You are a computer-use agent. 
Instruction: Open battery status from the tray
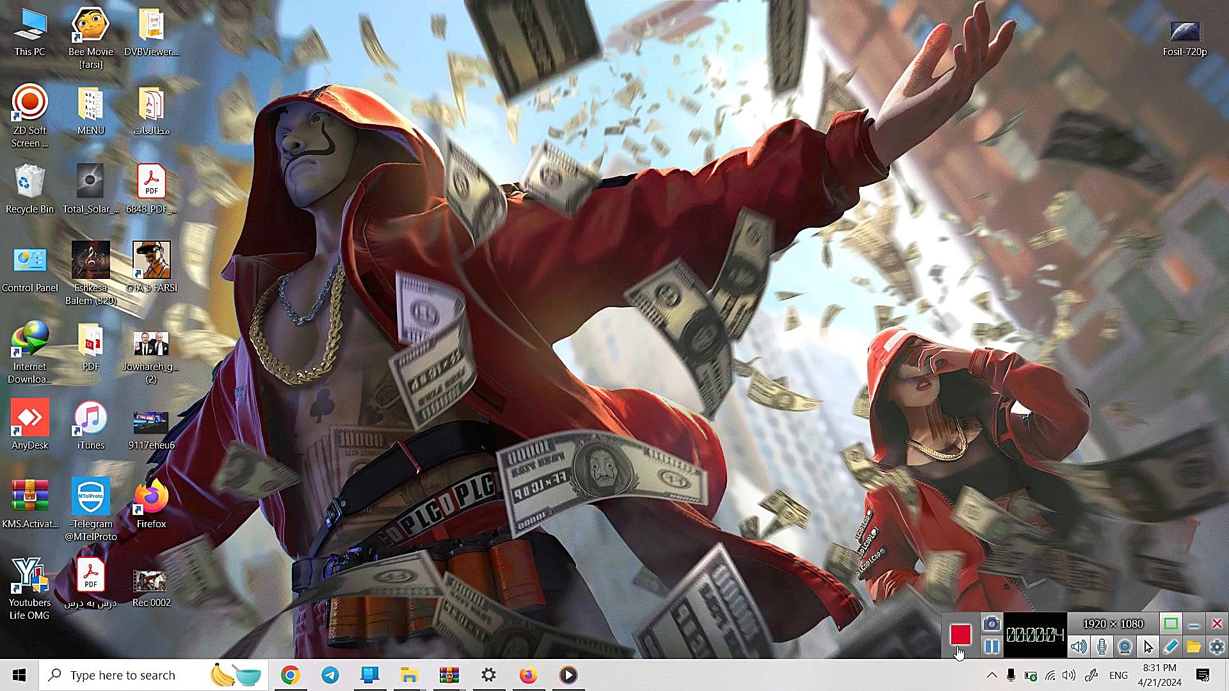click(x=1031, y=675)
